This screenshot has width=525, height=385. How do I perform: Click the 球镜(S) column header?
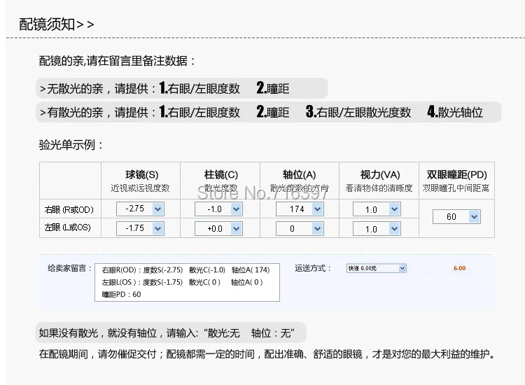pos(141,175)
